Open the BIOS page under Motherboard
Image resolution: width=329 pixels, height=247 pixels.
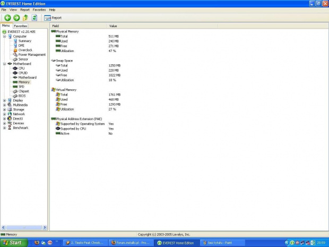[x=22, y=96]
